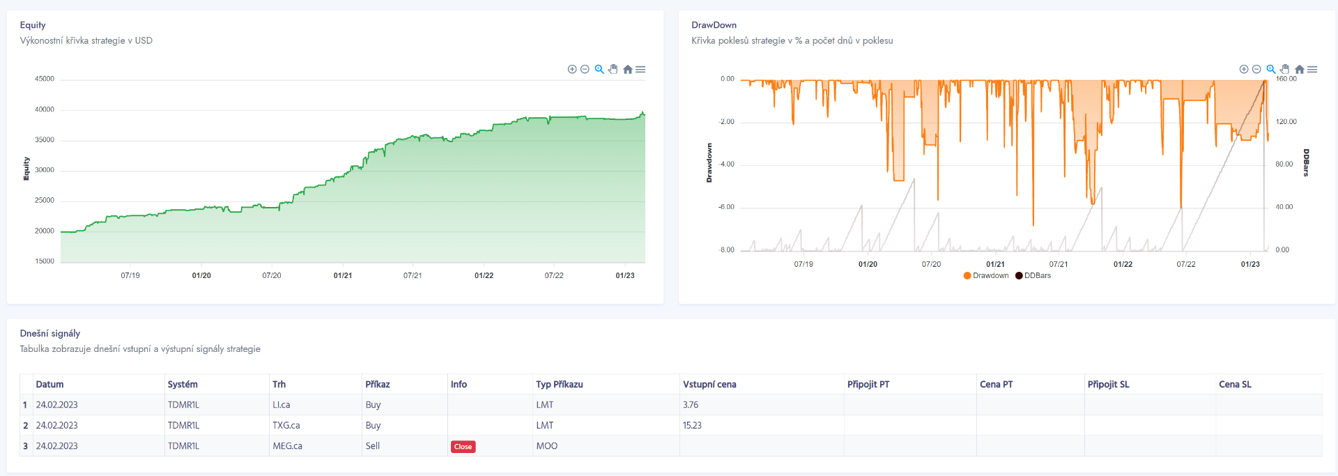Click zoom out icon on DrawDown chart
Image resolution: width=1338 pixels, height=476 pixels.
coord(1256,69)
